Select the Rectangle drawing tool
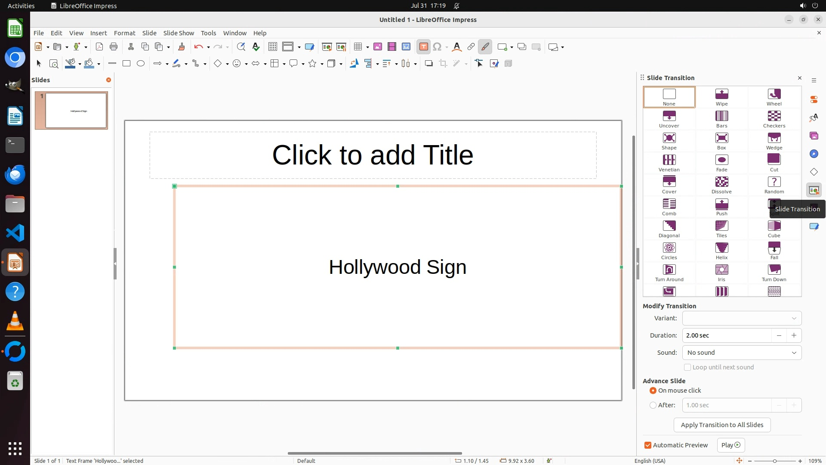Viewport: 826px width, 465px height. point(126,64)
